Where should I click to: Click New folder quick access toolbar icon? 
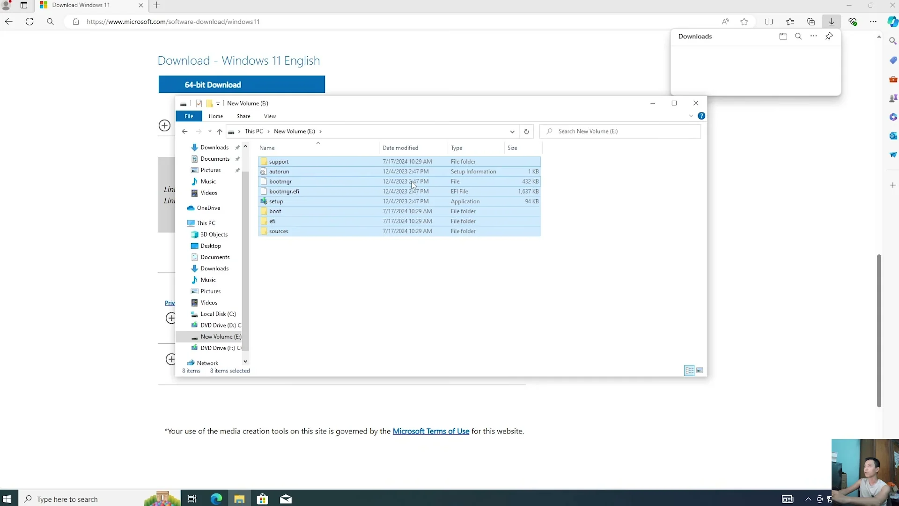(x=209, y=104)
